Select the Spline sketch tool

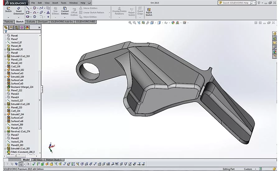[x=41, y=8]
